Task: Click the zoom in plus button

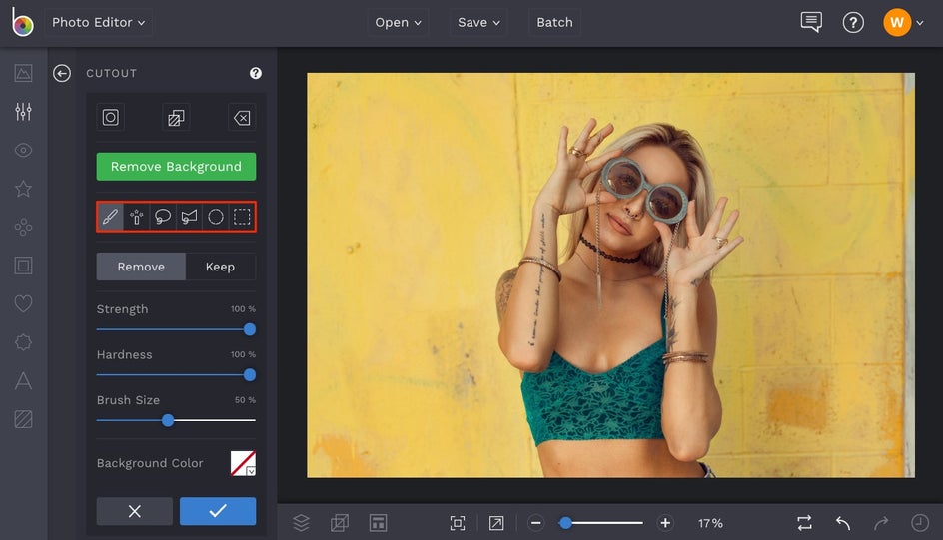Action: [665, 523]
